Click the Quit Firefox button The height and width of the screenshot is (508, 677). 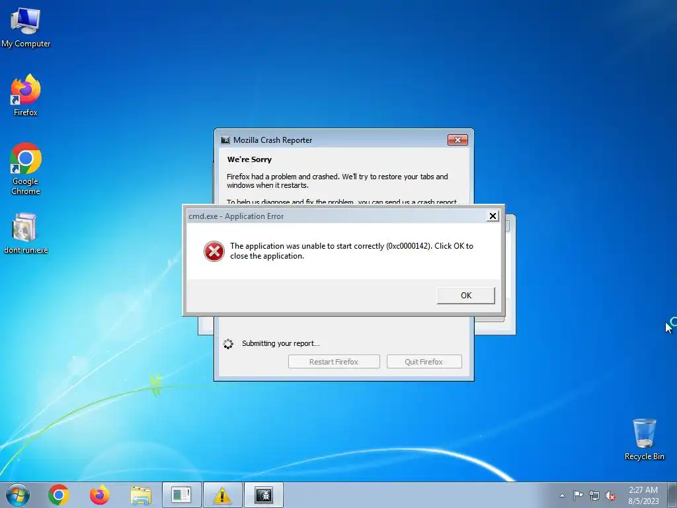[424, 362]
